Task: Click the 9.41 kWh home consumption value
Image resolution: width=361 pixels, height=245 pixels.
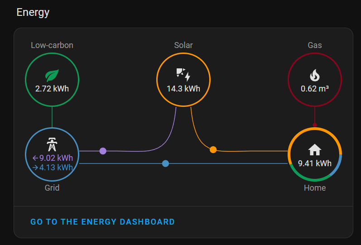Action: pos(314,163)
